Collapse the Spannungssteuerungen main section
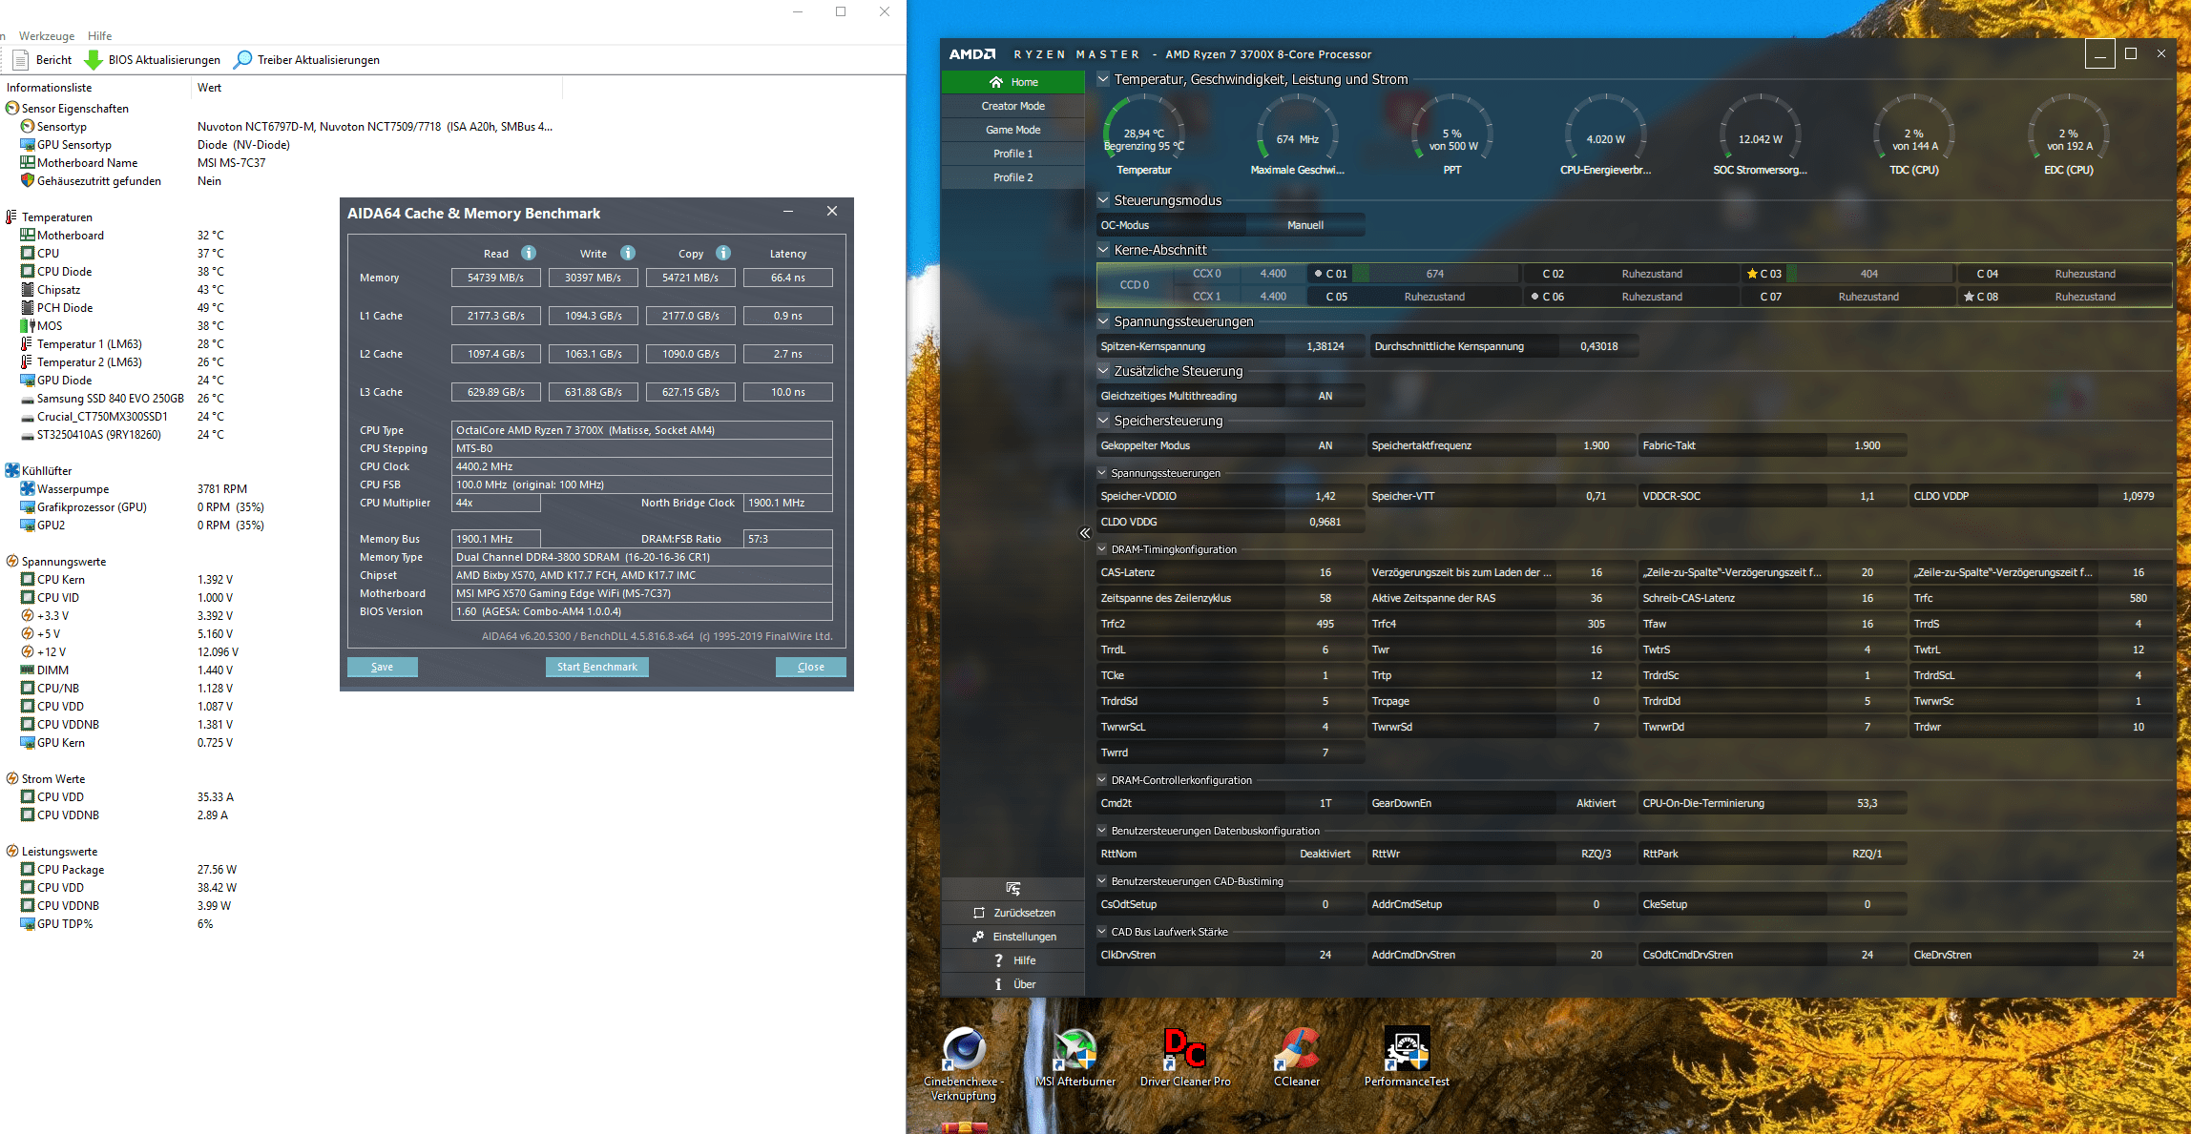2191x1134 pixels. 1103,321
